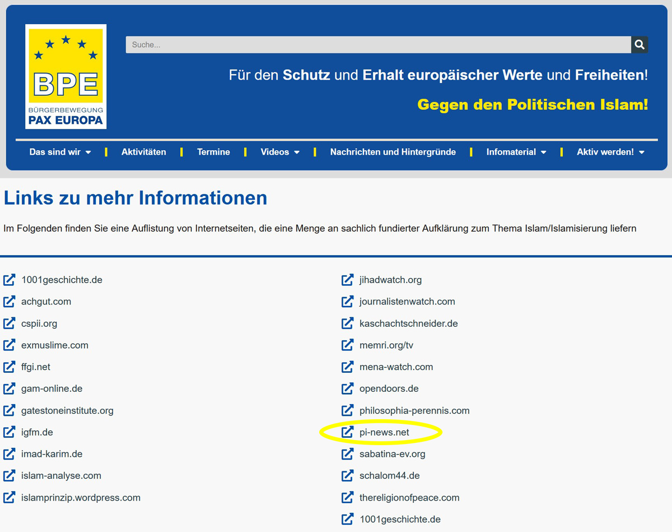Click external-link icon beside islamprinzip.wordpress.com
Screen dimensions: 672x532
click(10, 498)
